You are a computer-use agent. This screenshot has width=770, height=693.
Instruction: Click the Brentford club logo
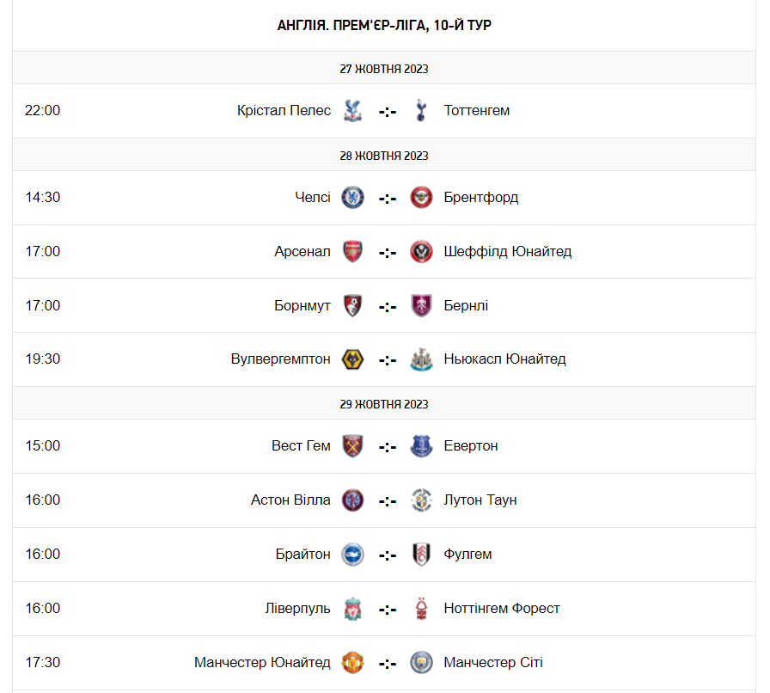click(421, 198)
